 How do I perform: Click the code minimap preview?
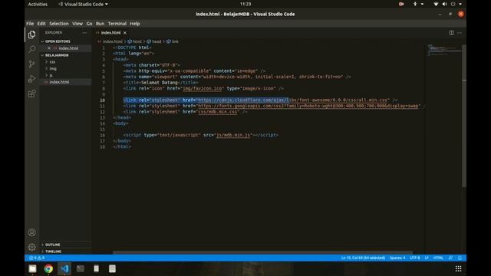click(443, 51)
